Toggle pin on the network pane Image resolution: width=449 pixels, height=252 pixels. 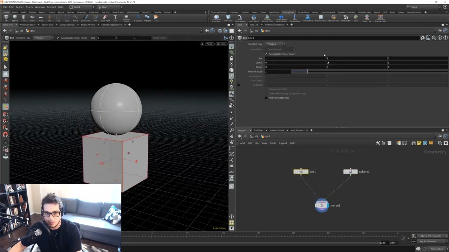(440, 136)
